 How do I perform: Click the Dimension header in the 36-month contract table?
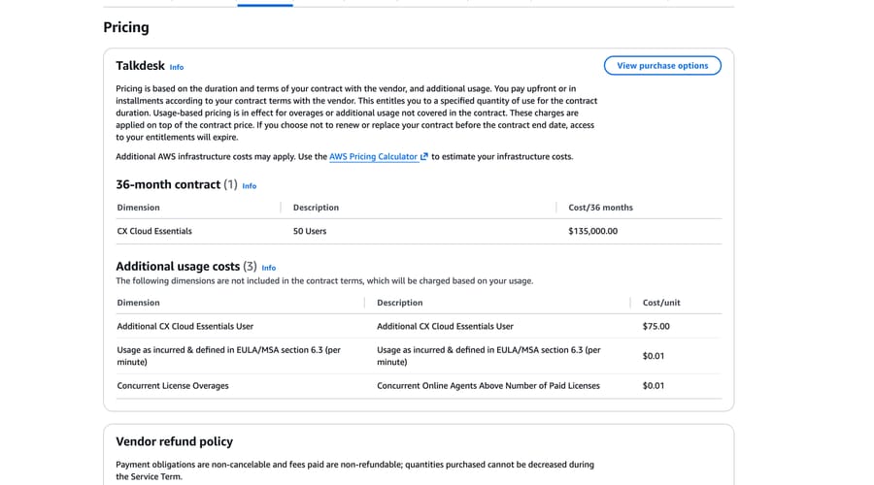[x=138, y=208]
